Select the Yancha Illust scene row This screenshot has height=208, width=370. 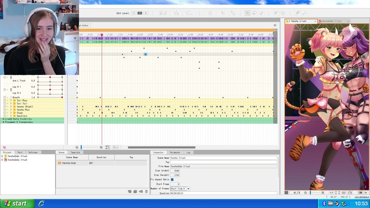coord(101,163)
